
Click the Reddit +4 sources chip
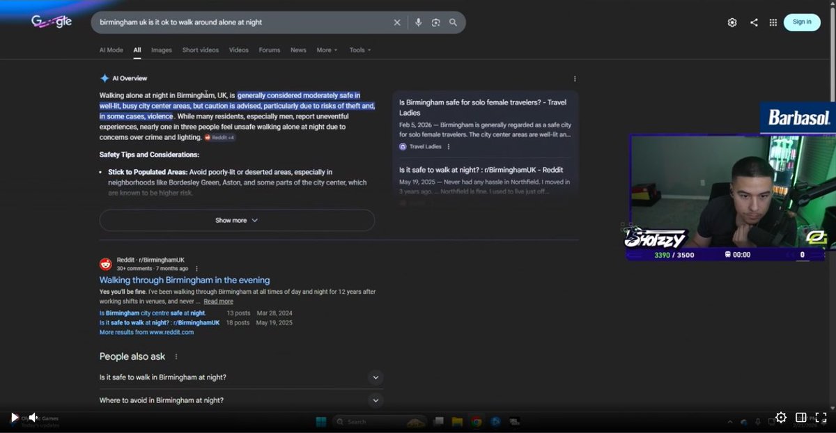click(x=219, y=138)
